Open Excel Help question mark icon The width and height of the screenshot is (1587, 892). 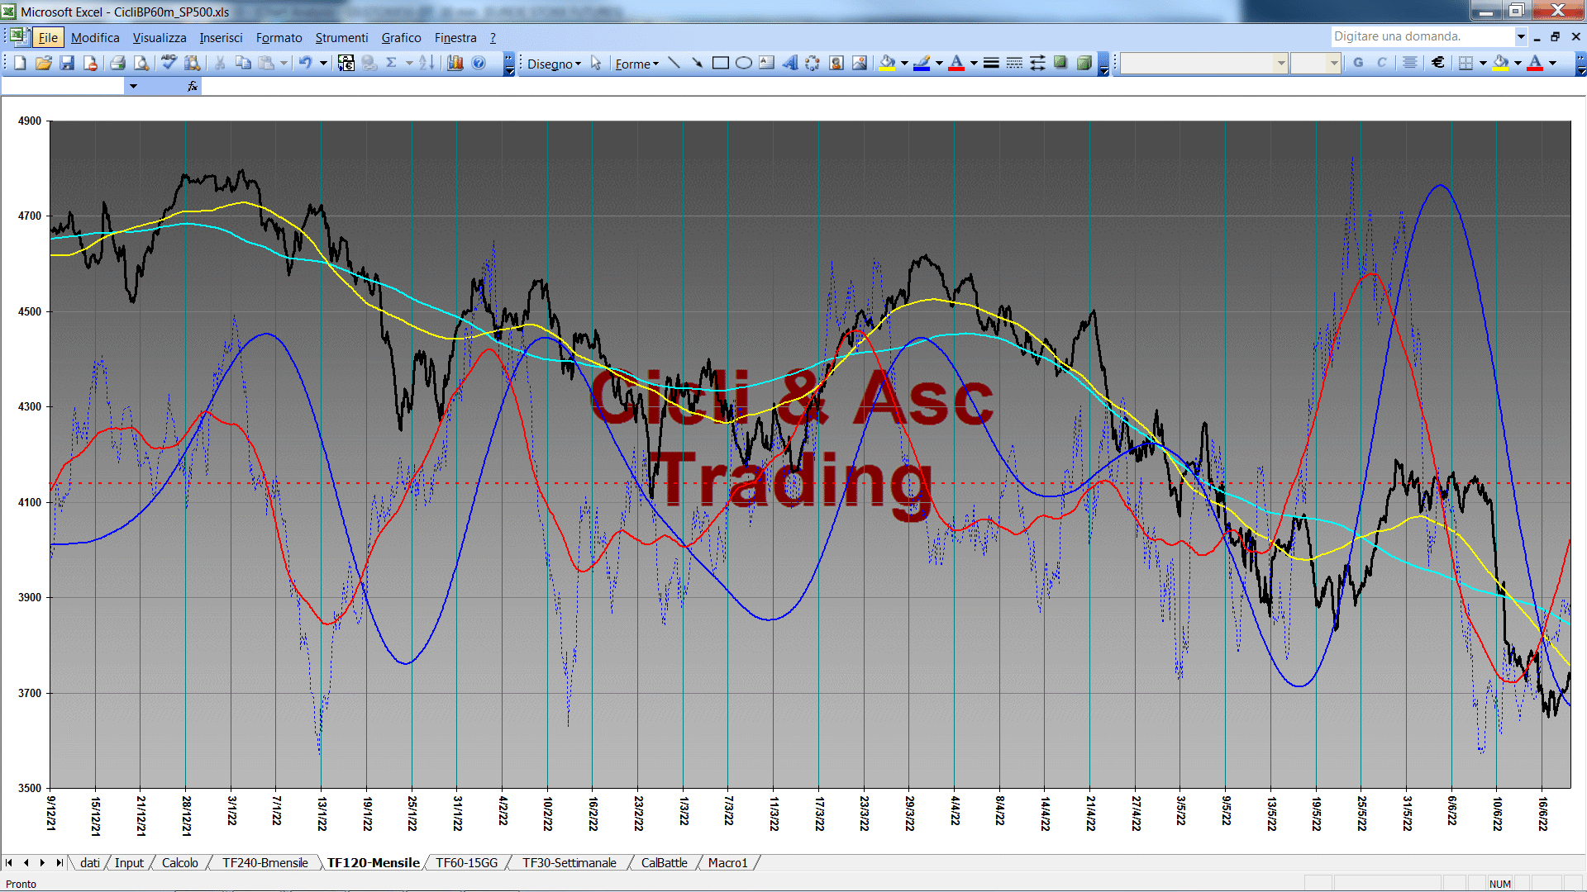[x=479, y=64]
